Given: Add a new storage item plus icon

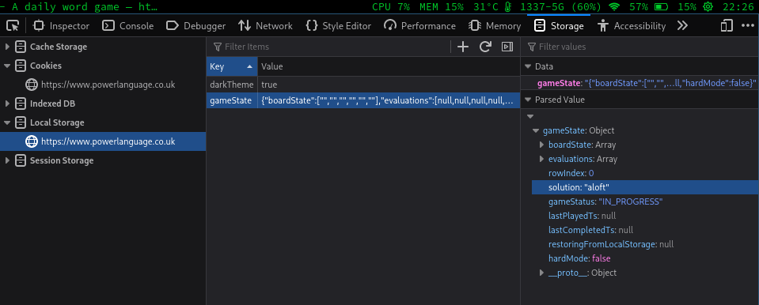Looking at the screenshot, I should click(463, 47).
